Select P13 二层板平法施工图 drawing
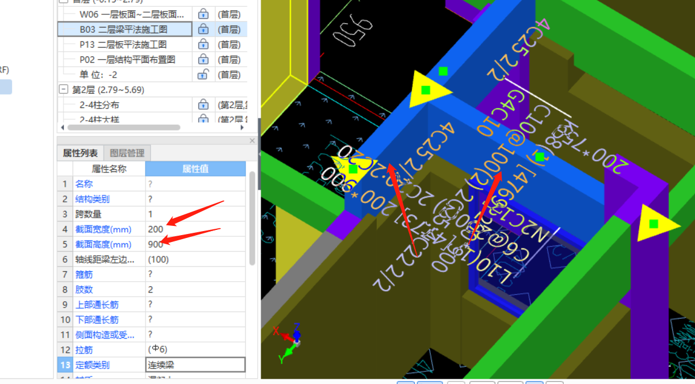The width and height of the screenshot is (695, 384). [123, 44]
